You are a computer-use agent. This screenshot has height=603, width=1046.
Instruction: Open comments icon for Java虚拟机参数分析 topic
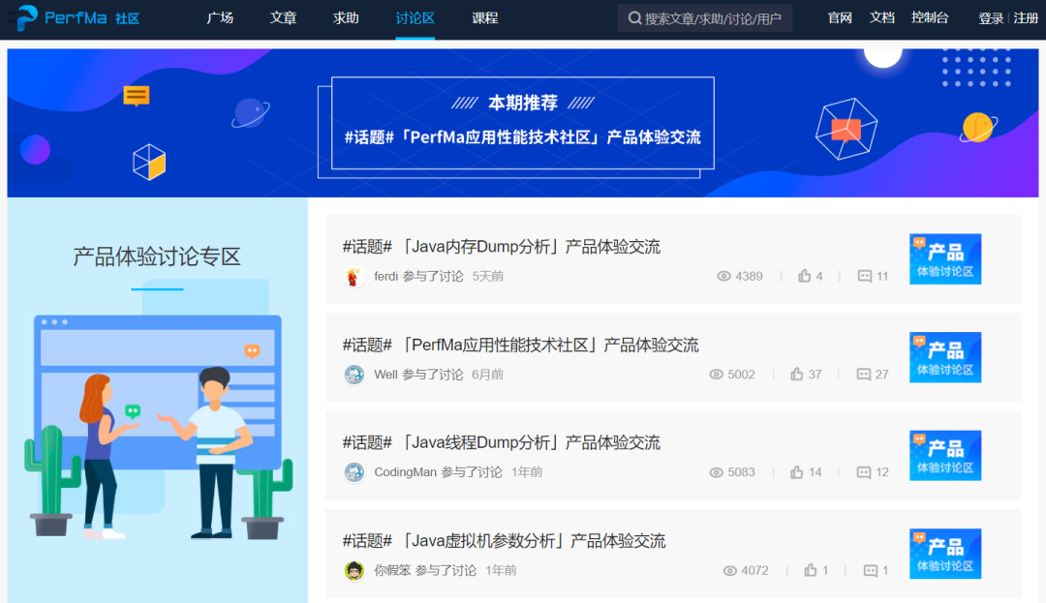click(871, 571)
